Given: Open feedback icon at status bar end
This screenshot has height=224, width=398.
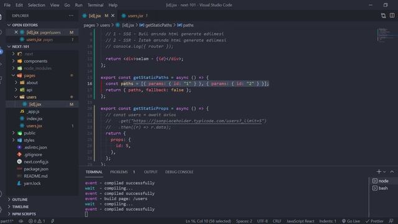Looking at the screenshot, I should tap(391, 222).
